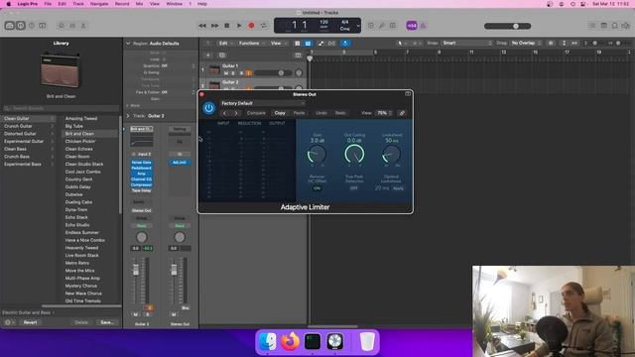Viewport: 635px width, 357px height.
Task: Toggle the Adaptive Limiter power button
Action: point(209,108)
